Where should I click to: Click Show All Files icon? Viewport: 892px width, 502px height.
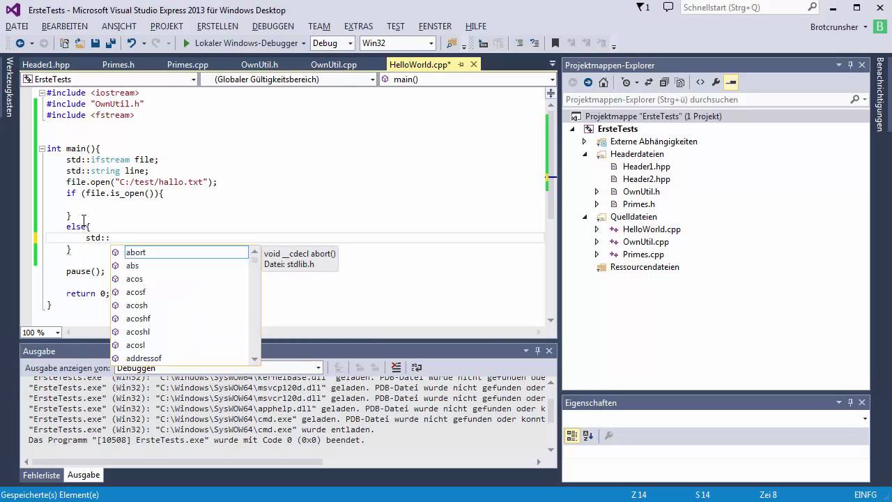pos(679,82)
